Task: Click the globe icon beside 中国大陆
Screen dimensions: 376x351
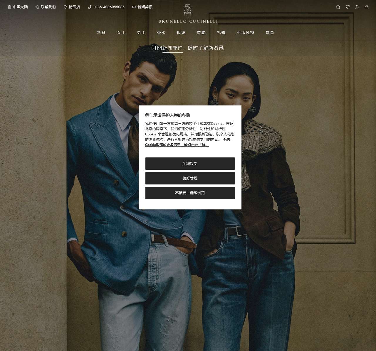Action: [x=9, y=7]
